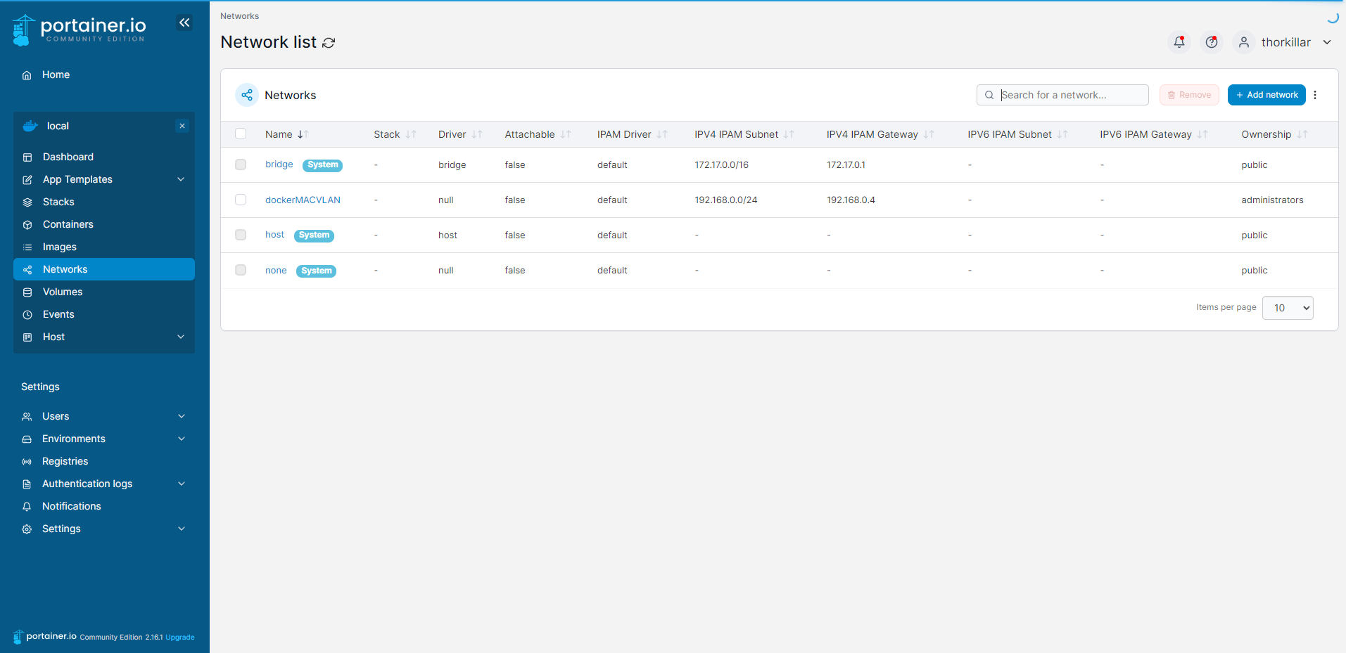Expand the Authentication logs submenu
Image resolution: width=1346 pixels, height=653 pixels.
tap(182, 484)
